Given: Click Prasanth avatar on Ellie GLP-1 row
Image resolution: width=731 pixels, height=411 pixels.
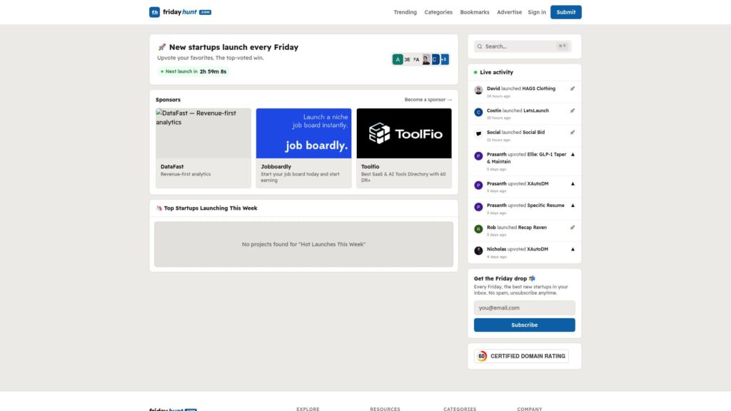Looking at the screenshot, I should [478, 156].
